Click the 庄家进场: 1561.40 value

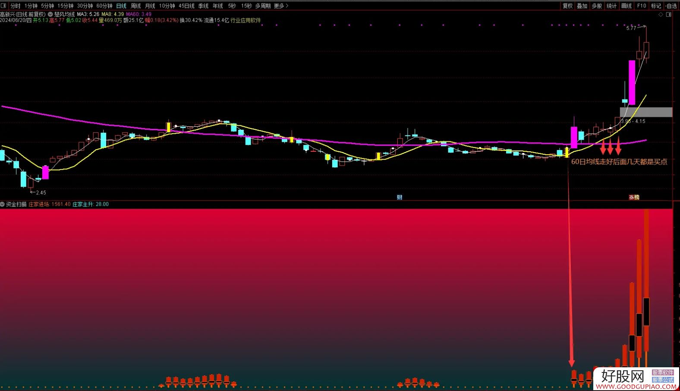(50, 204)
